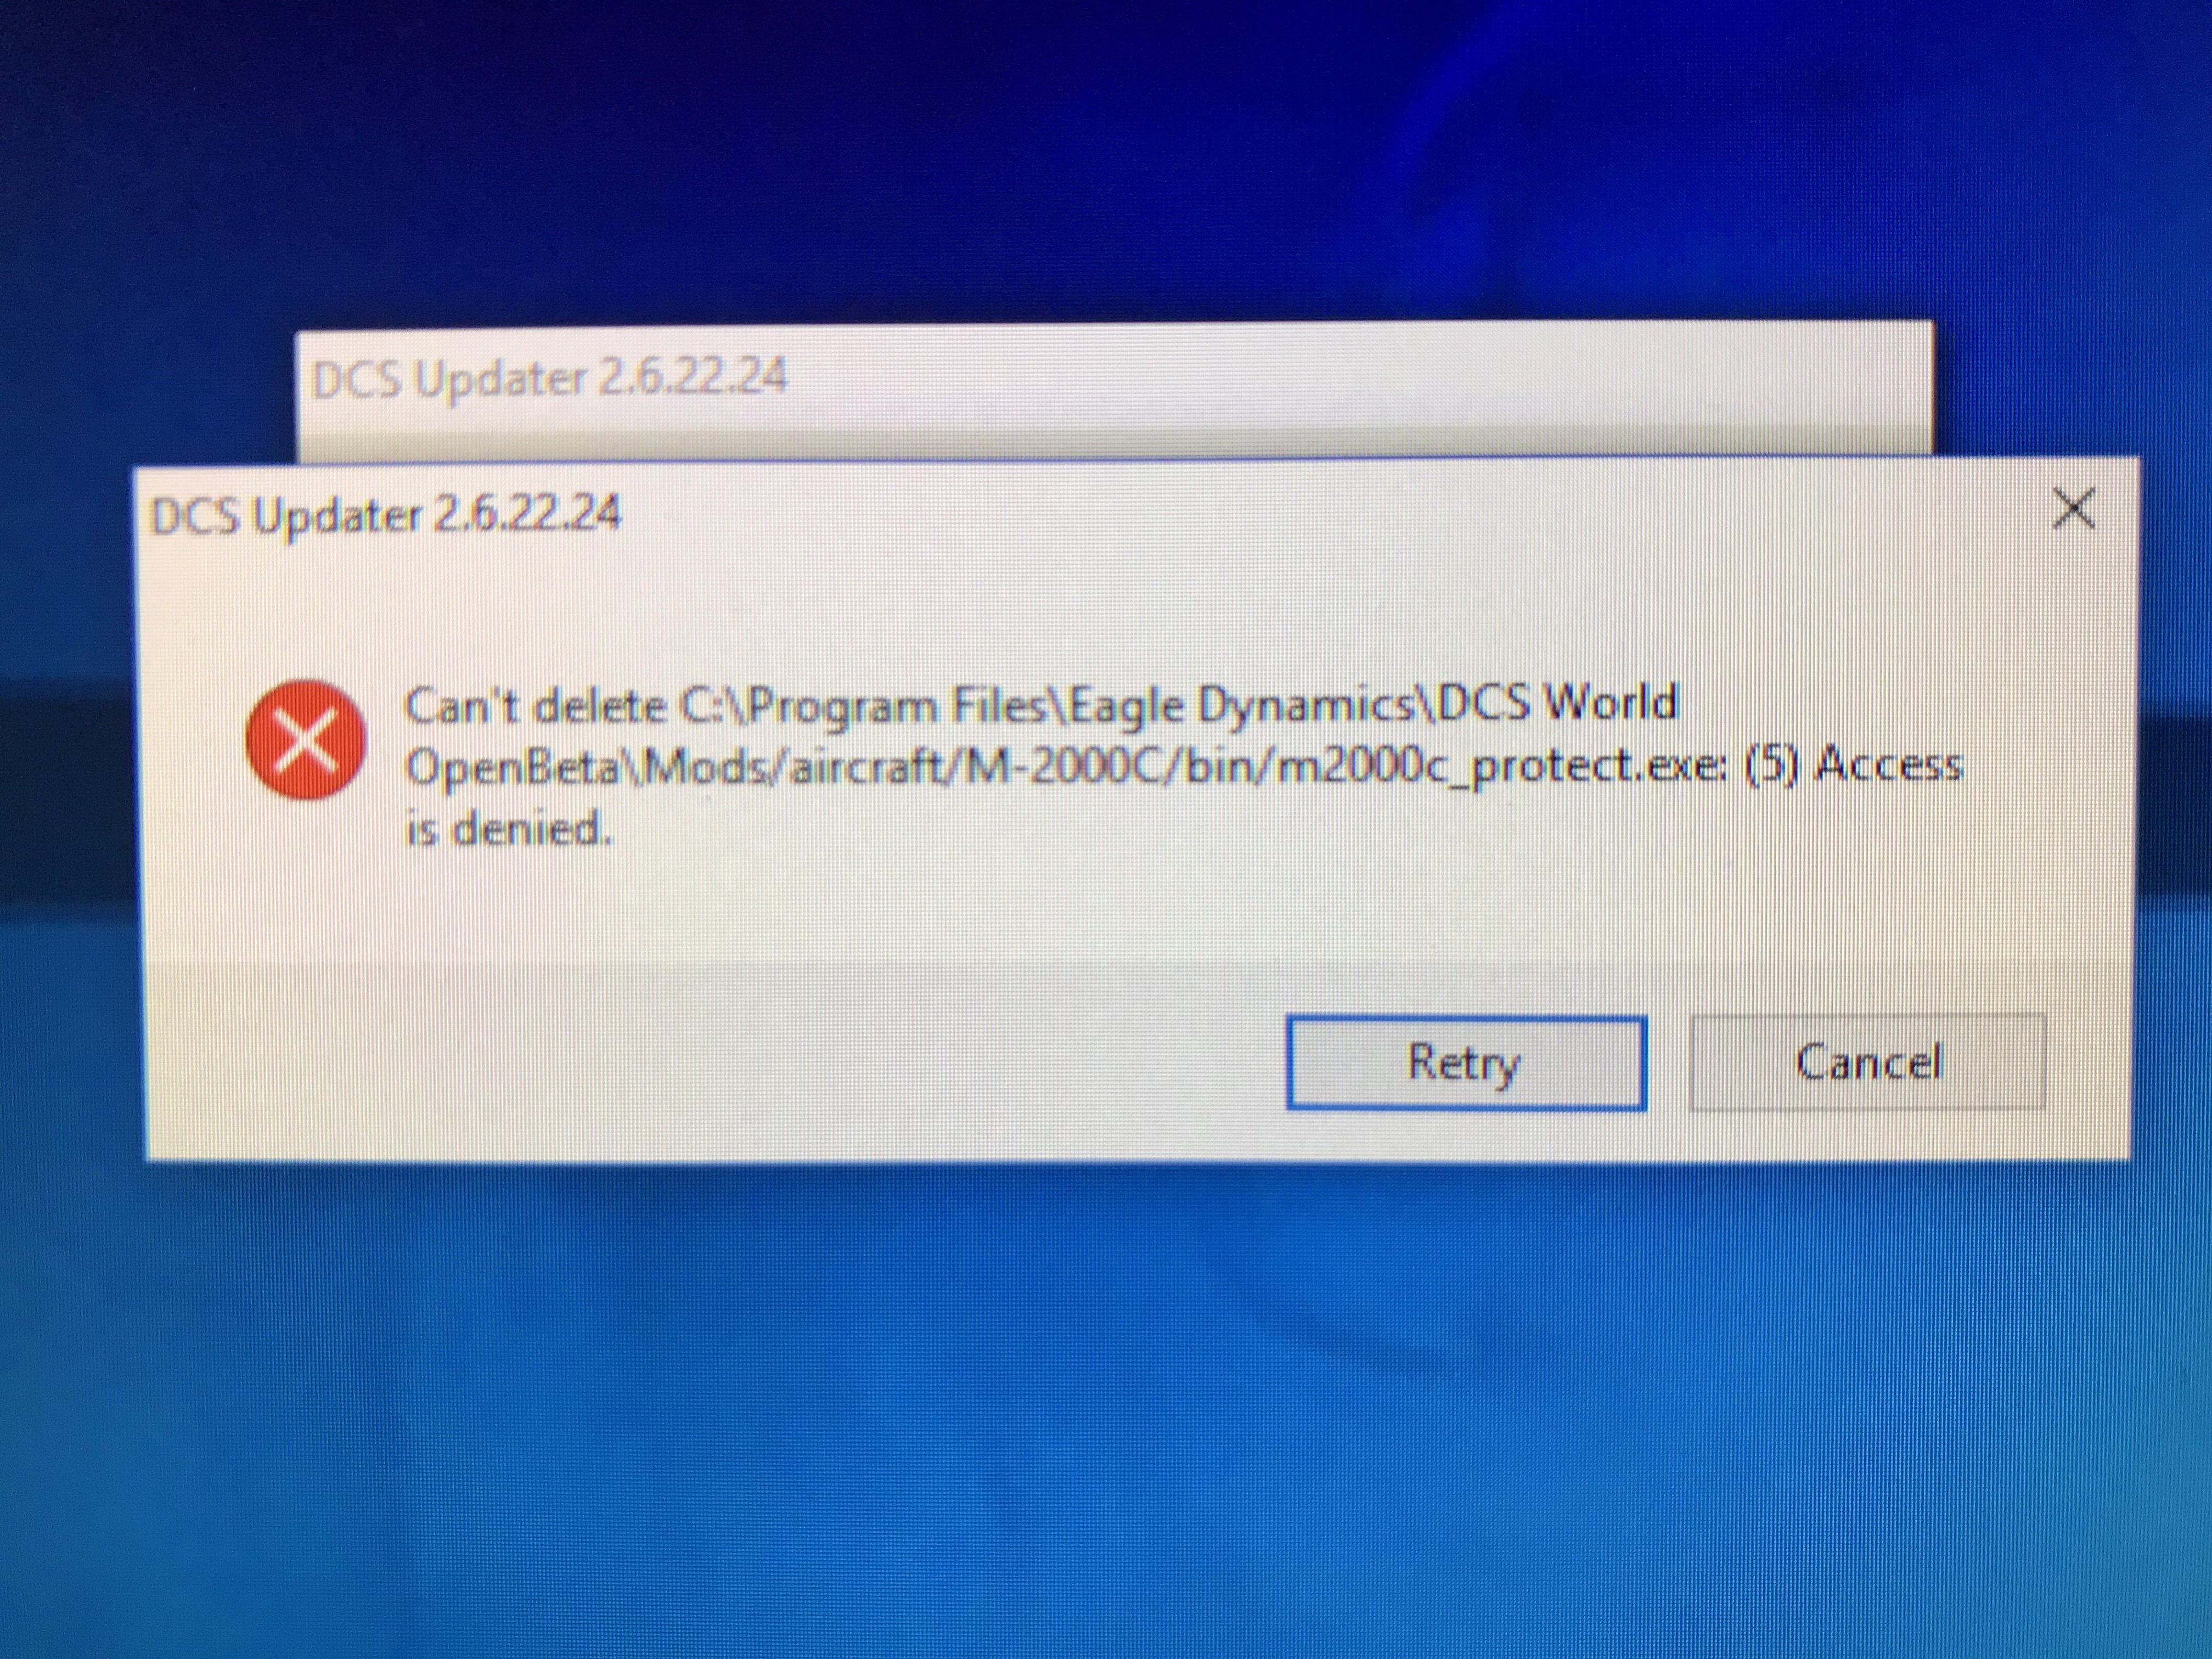
Task: Click 'Program Files' in the error path
Action: [x=897, y=707]
